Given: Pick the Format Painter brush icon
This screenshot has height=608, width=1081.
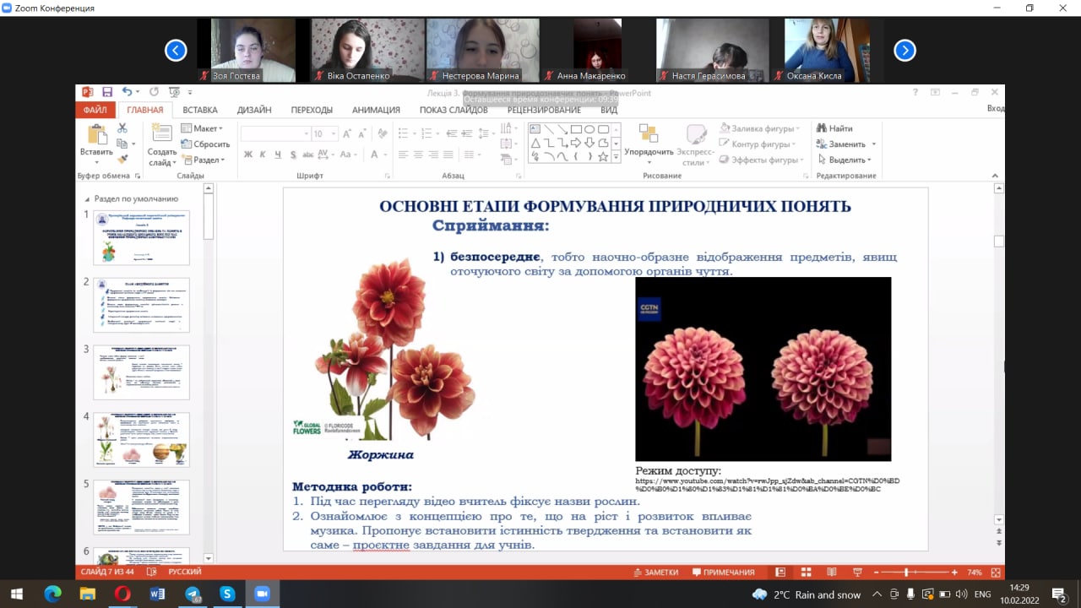Looking at the screenshot, I should point(122,159).
